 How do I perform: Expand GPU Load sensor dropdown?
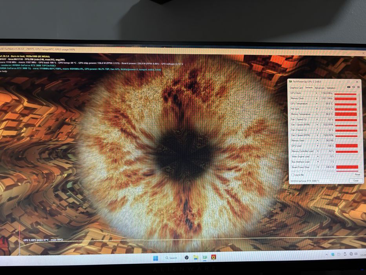click(317, 146)
